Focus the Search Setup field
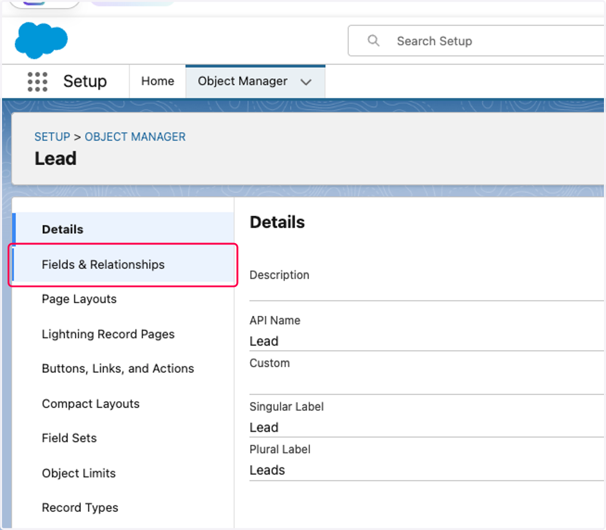Image resolution: width=606 pixels, height=530 pixels. pos(477,41)
